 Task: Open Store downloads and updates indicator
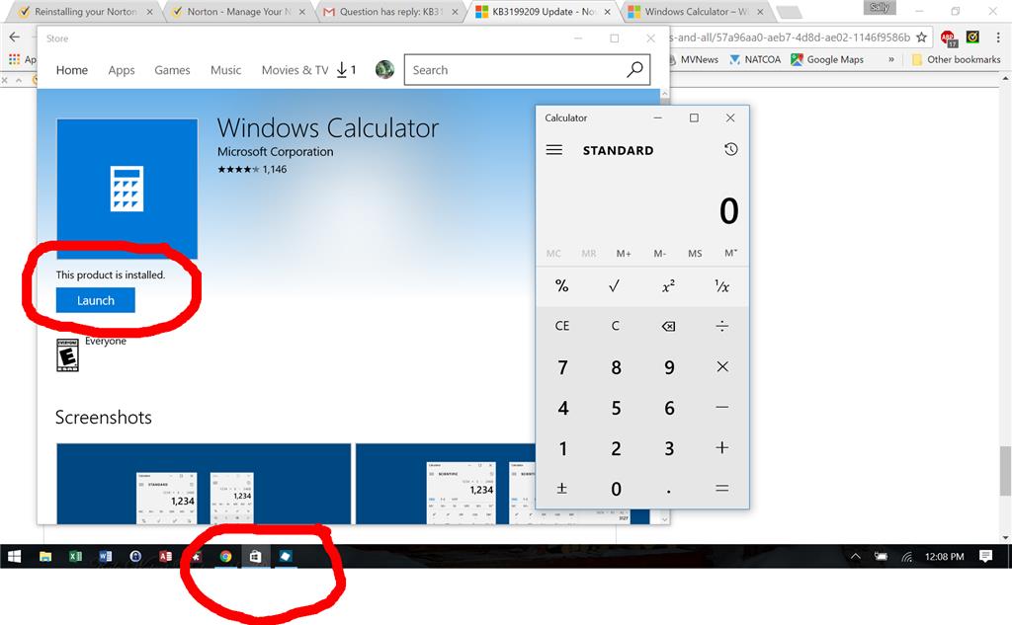tap(346, 70)
